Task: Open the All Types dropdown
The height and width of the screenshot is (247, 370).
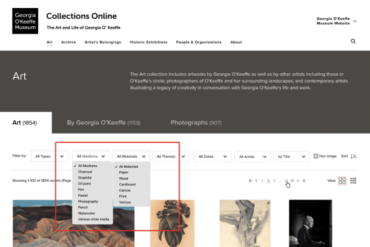Action: click(x=50, y=156)
